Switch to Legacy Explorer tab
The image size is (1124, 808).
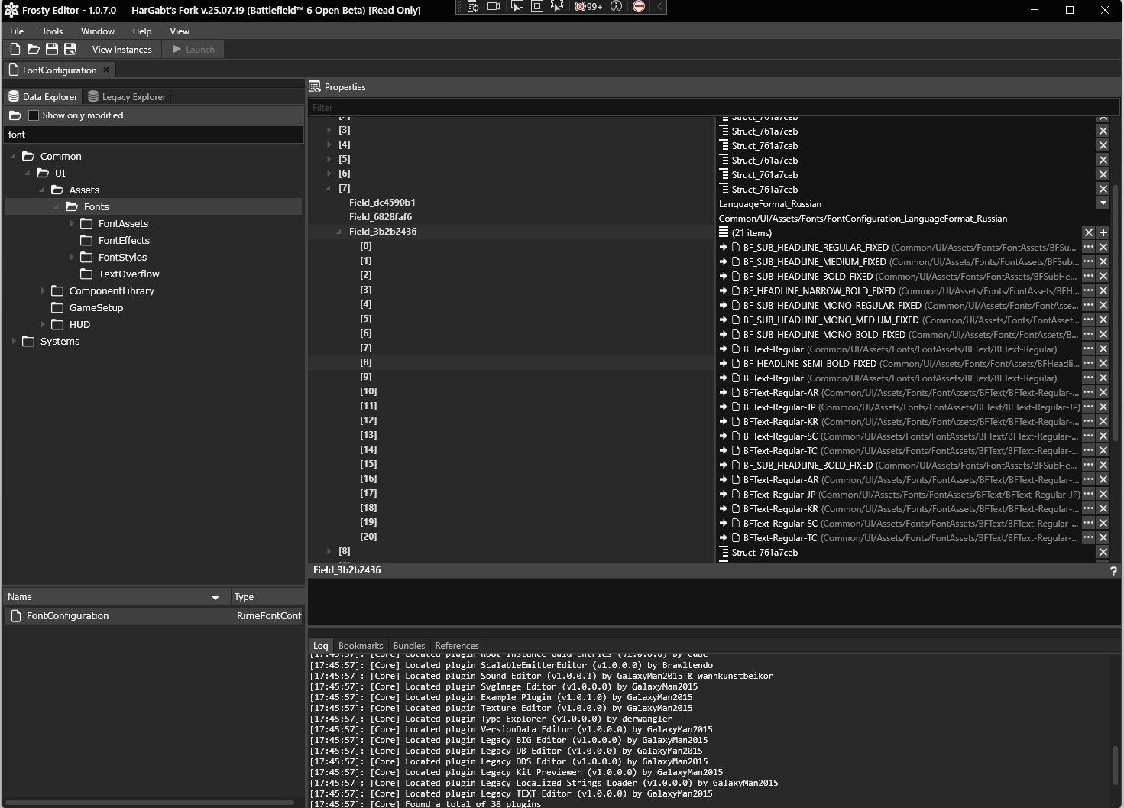coord(127,97)
